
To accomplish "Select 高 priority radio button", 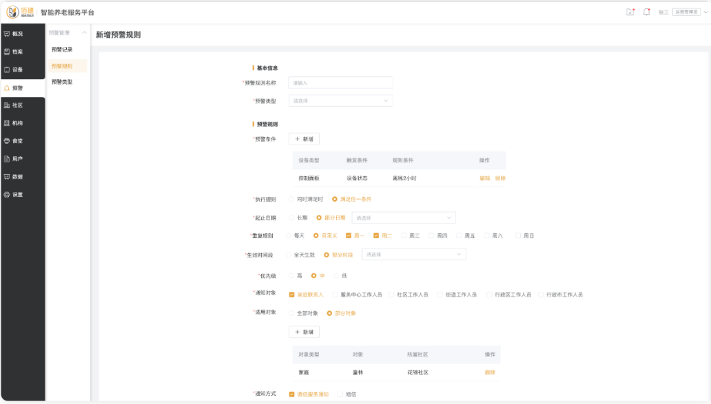I will tap(291, 276).
